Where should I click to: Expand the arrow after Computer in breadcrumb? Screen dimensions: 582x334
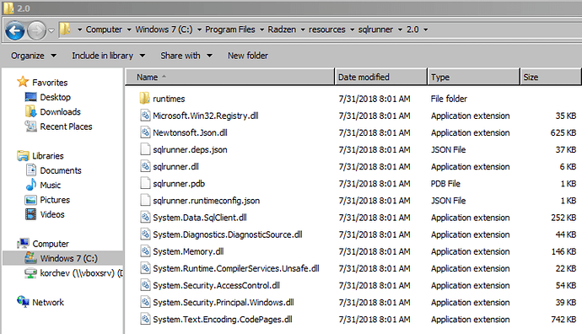click(x=129, y=30)
